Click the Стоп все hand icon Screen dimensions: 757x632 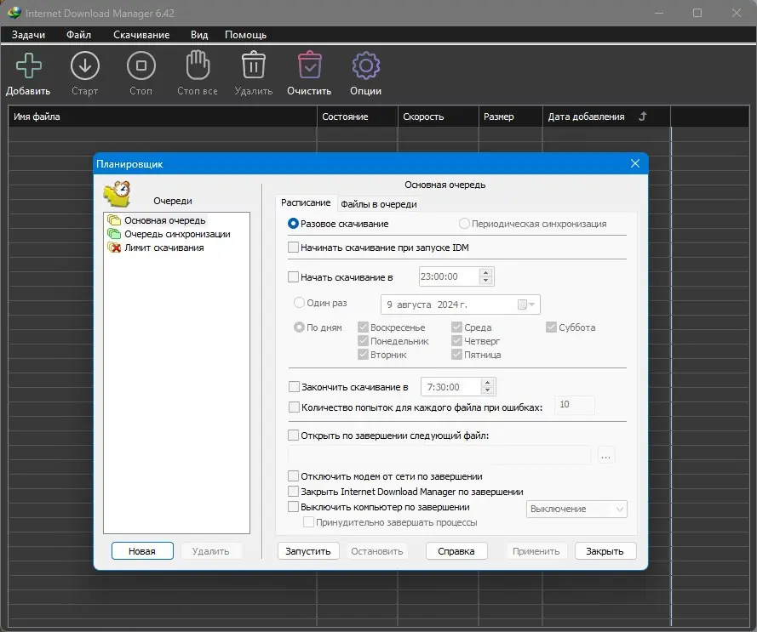click(x=198, y=65)
